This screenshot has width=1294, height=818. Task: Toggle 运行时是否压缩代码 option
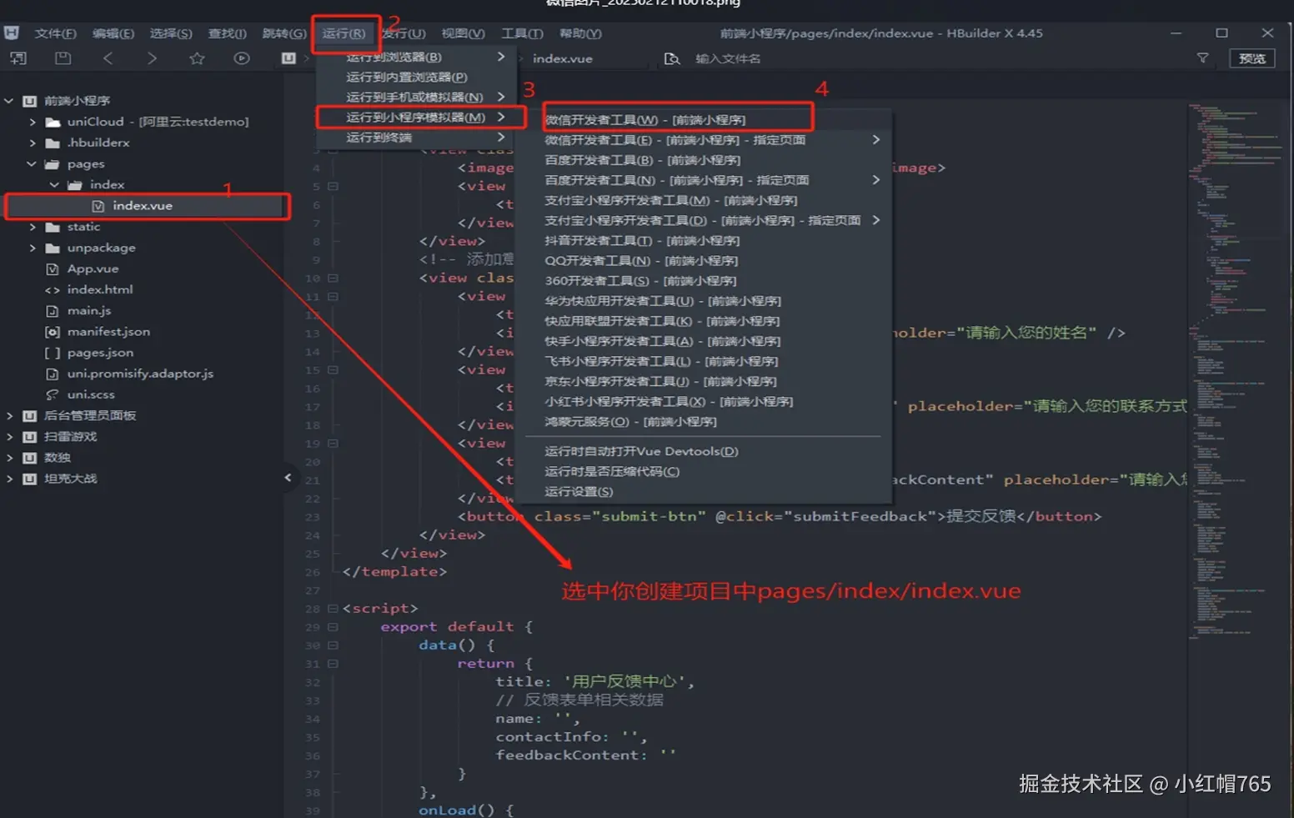pyautogui.click(x=612, y=471)
